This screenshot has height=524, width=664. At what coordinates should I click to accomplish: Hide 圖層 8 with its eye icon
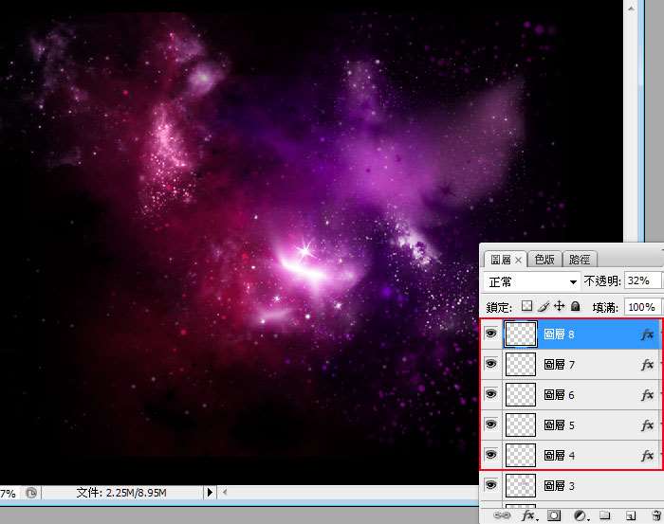(490, 334)
